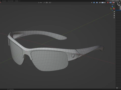Screen dimensions: 121x90
Task: Click the bright red X axis gizmo ball
Action: coord(114,9)
